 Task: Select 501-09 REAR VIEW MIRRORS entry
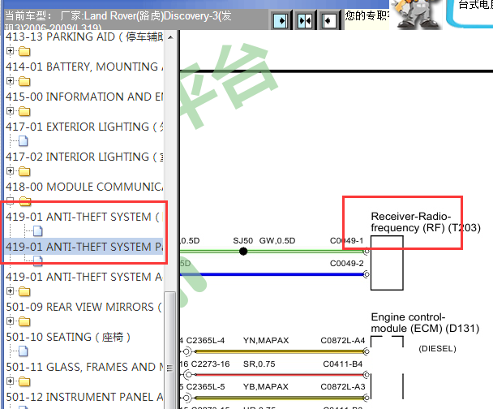(84, 307)
